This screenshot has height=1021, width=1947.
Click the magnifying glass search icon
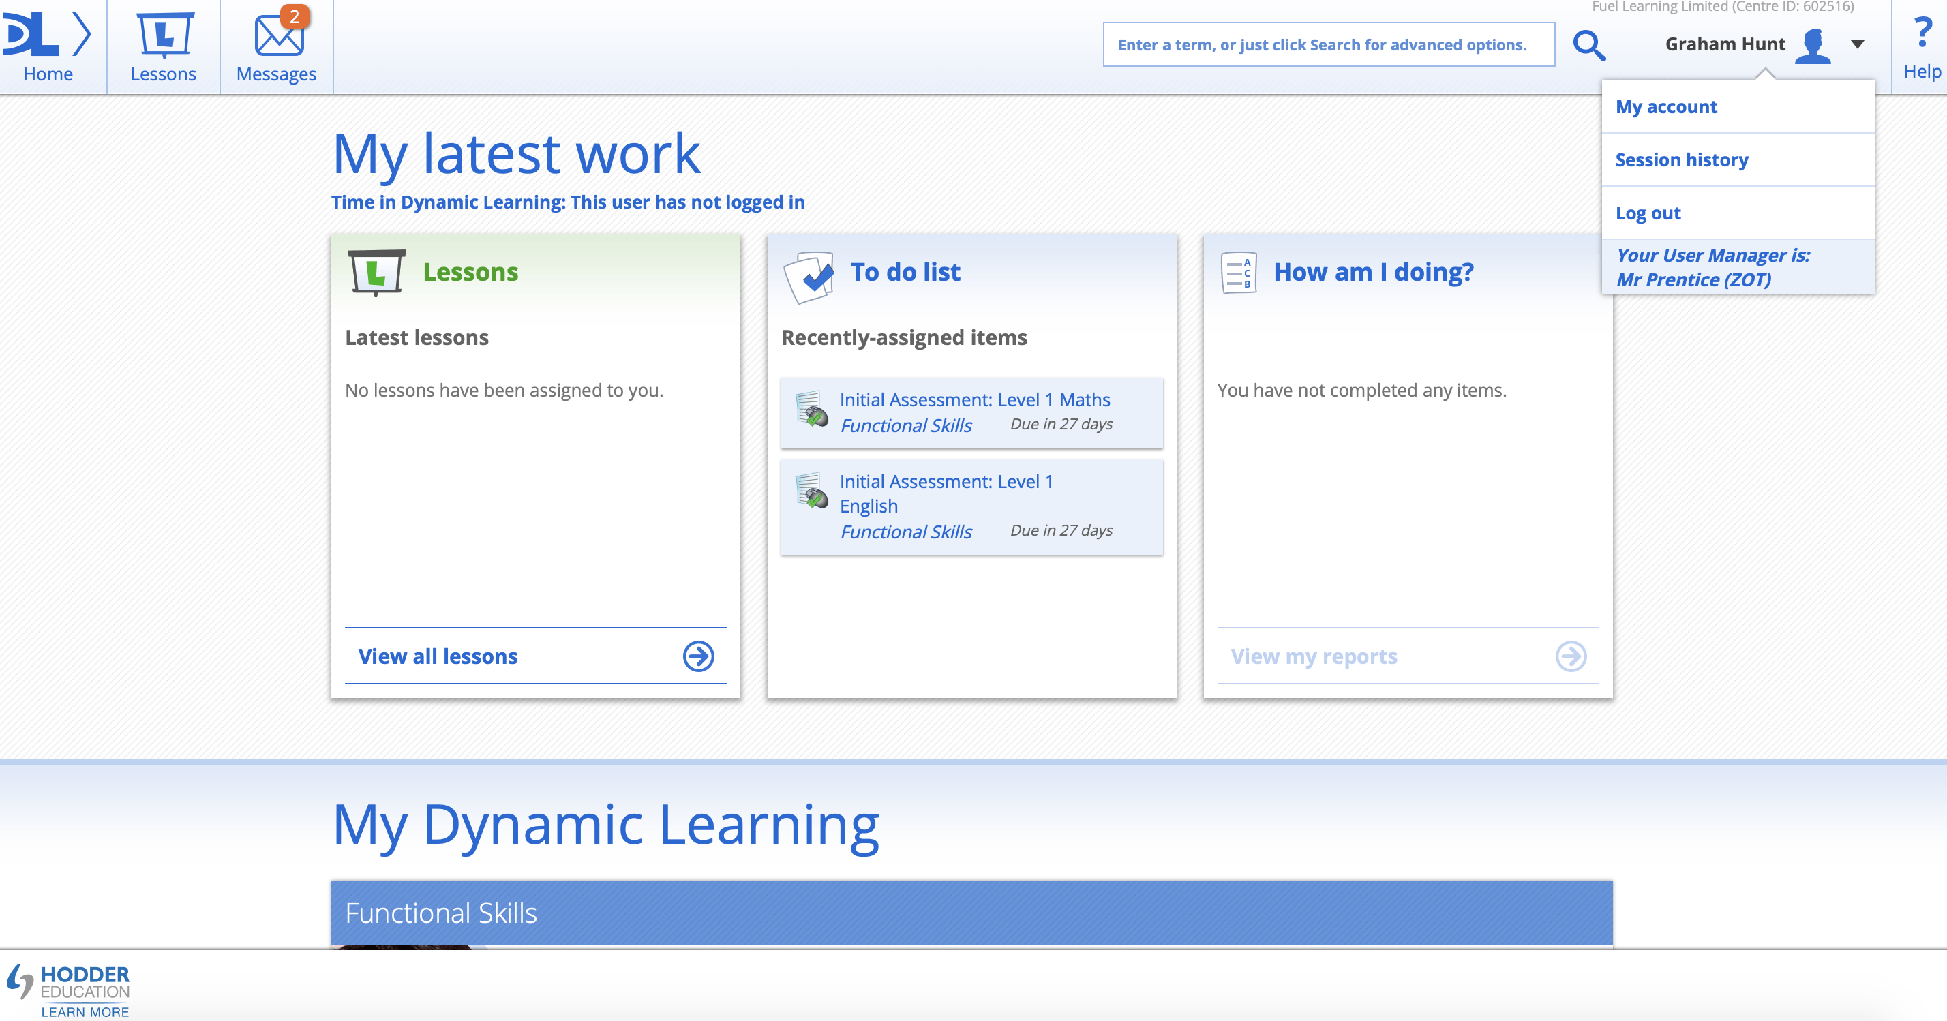coord(1588,46)
